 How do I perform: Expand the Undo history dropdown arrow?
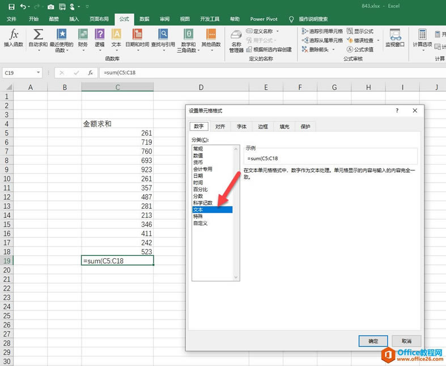29,6
